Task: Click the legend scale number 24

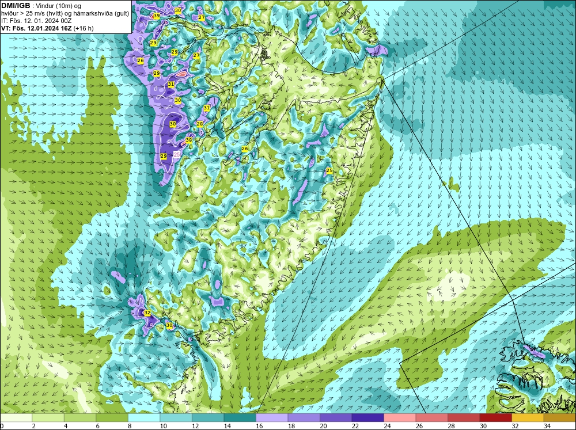Action: 387,426
